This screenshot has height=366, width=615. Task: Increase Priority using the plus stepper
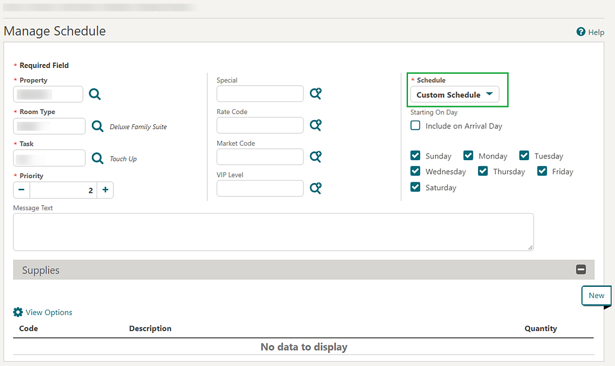(105, 190)
